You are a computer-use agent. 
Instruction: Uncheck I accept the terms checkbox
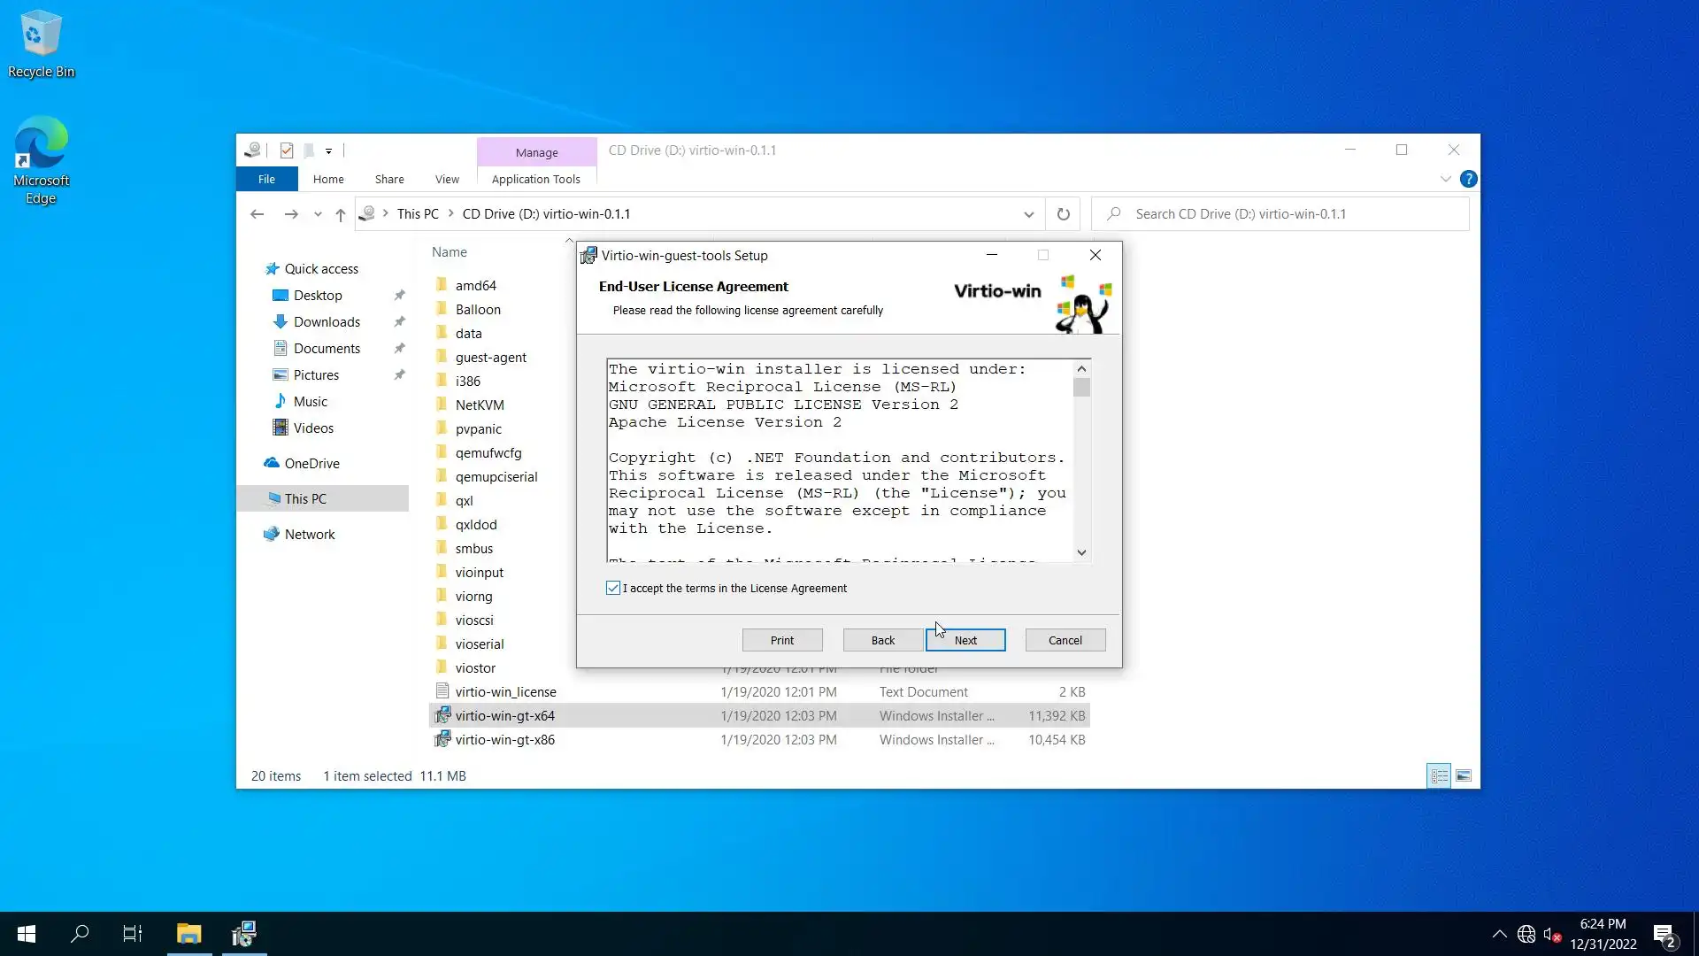click(x=613, y=589)
